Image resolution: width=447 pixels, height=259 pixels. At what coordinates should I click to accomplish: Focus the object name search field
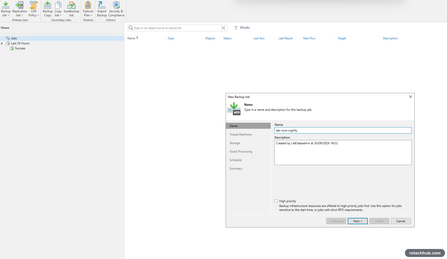[x=177, y=28]
